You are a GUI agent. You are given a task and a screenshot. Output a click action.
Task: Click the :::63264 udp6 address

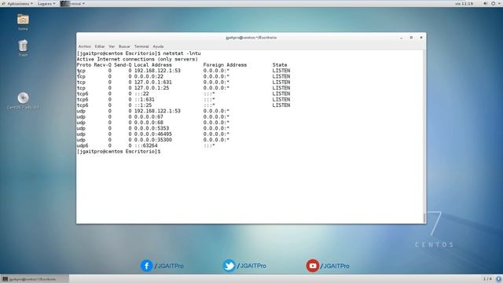[145, 145]
